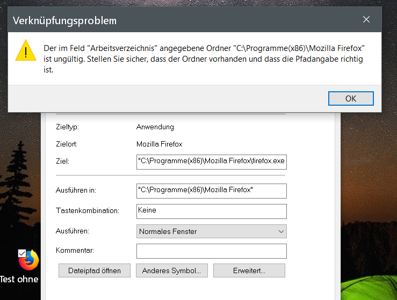The height and width of the screenshot is (300, 397).
Task: Select the Firefox desktop shortcut icon
Action: tap(29, 260)
